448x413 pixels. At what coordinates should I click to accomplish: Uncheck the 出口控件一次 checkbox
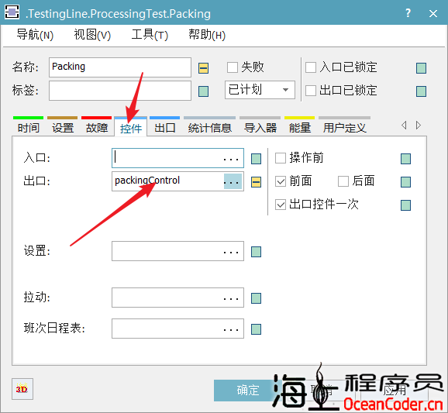281,205
